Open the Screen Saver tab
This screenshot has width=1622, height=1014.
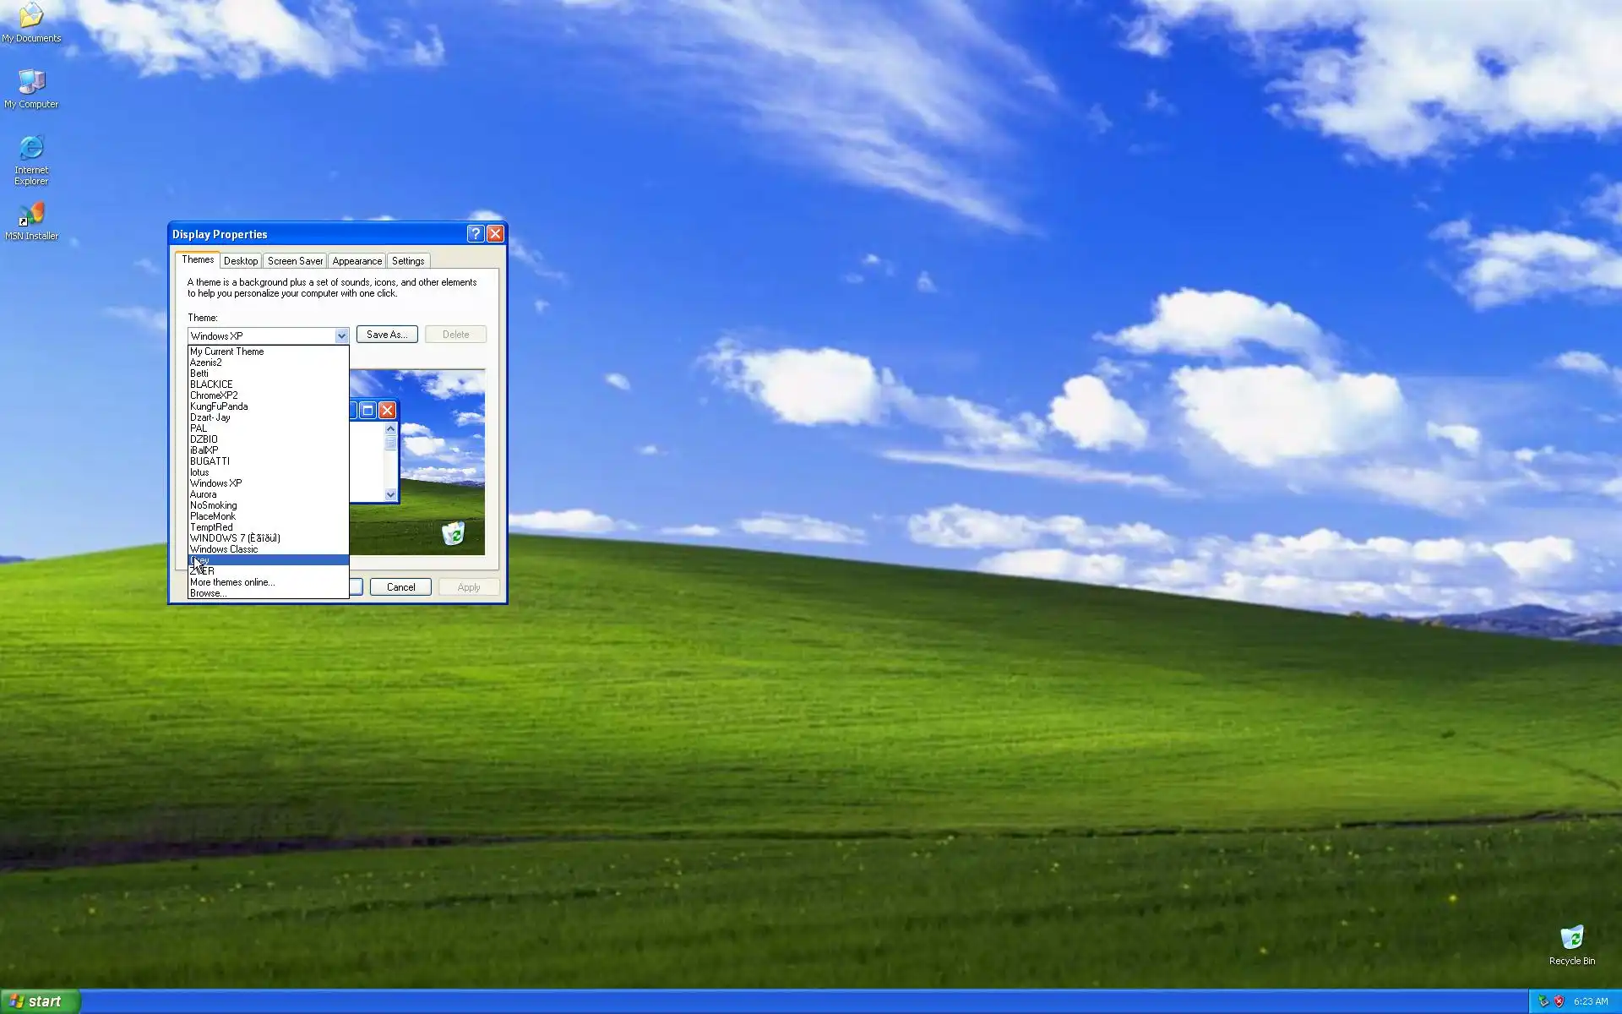click(295, 261)
